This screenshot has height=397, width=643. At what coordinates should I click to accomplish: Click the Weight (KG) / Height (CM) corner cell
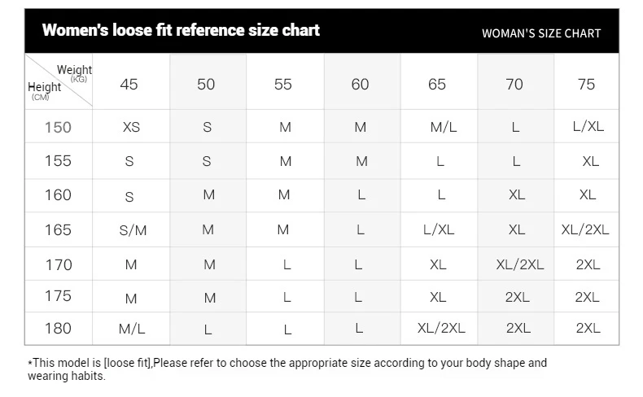tap(59, 82)
